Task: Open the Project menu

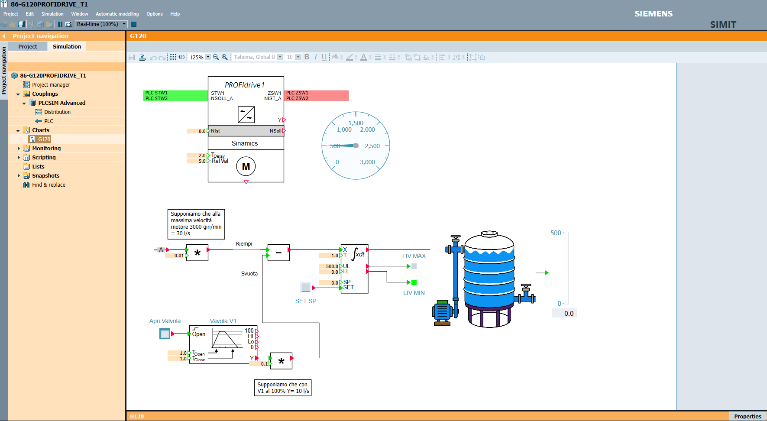Action: 11,14
